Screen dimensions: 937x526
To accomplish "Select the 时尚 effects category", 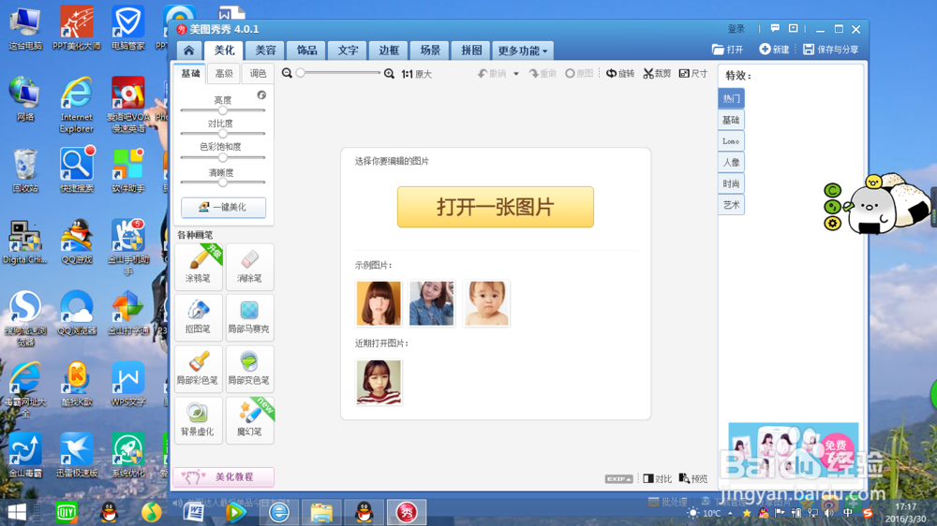I will point(731,183).
